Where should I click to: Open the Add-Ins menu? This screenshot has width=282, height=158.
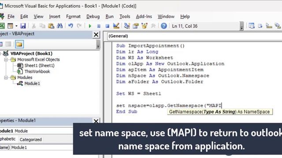144,17
